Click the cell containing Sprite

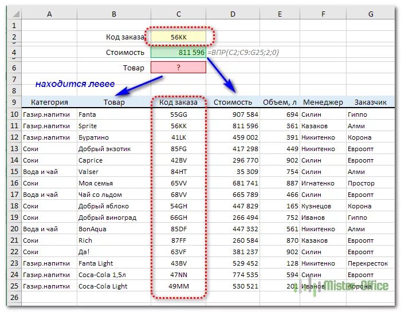(114, 126)
